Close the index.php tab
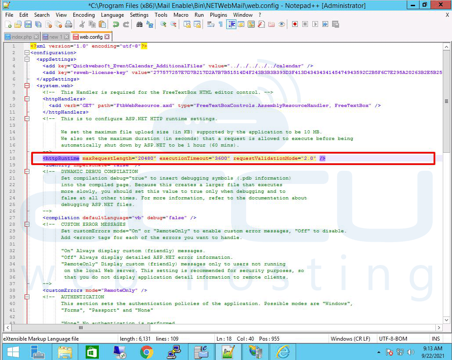This screenshot has width=452, height=360. tap(36, 37)
